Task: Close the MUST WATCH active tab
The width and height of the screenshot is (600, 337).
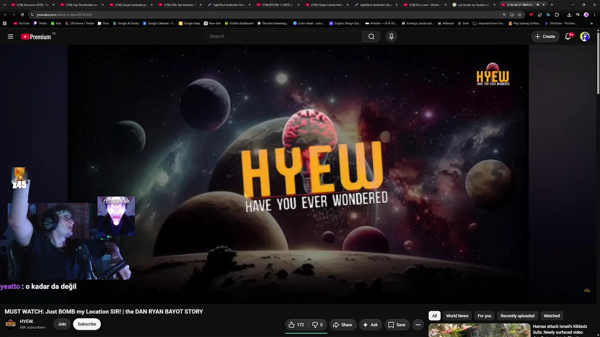Action: [544, 5]
